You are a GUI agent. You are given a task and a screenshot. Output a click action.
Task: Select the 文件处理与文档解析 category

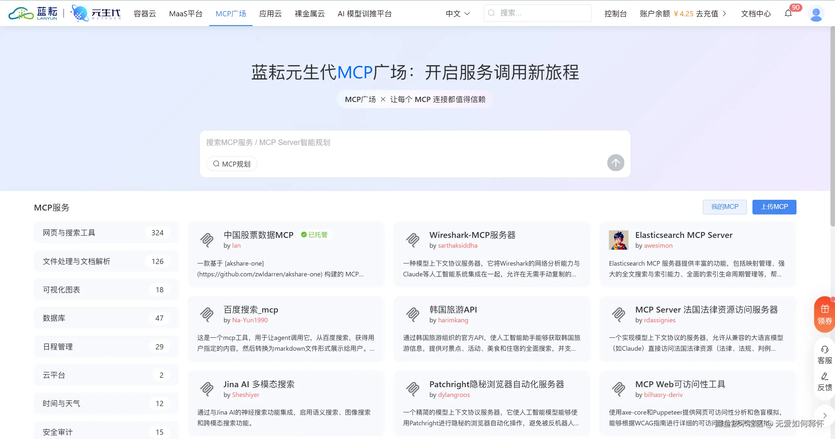pos(106,261)
